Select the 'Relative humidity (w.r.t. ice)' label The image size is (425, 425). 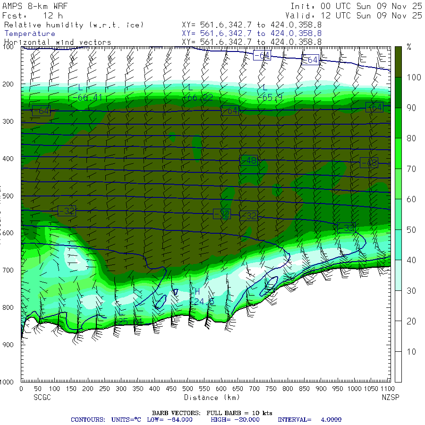pyautogui.click(x=74, y=25)
